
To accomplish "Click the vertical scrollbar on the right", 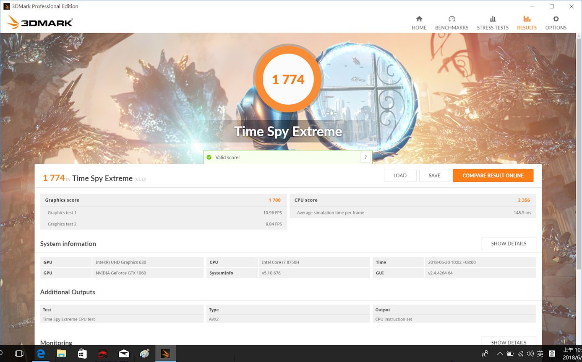I will 579,153.
